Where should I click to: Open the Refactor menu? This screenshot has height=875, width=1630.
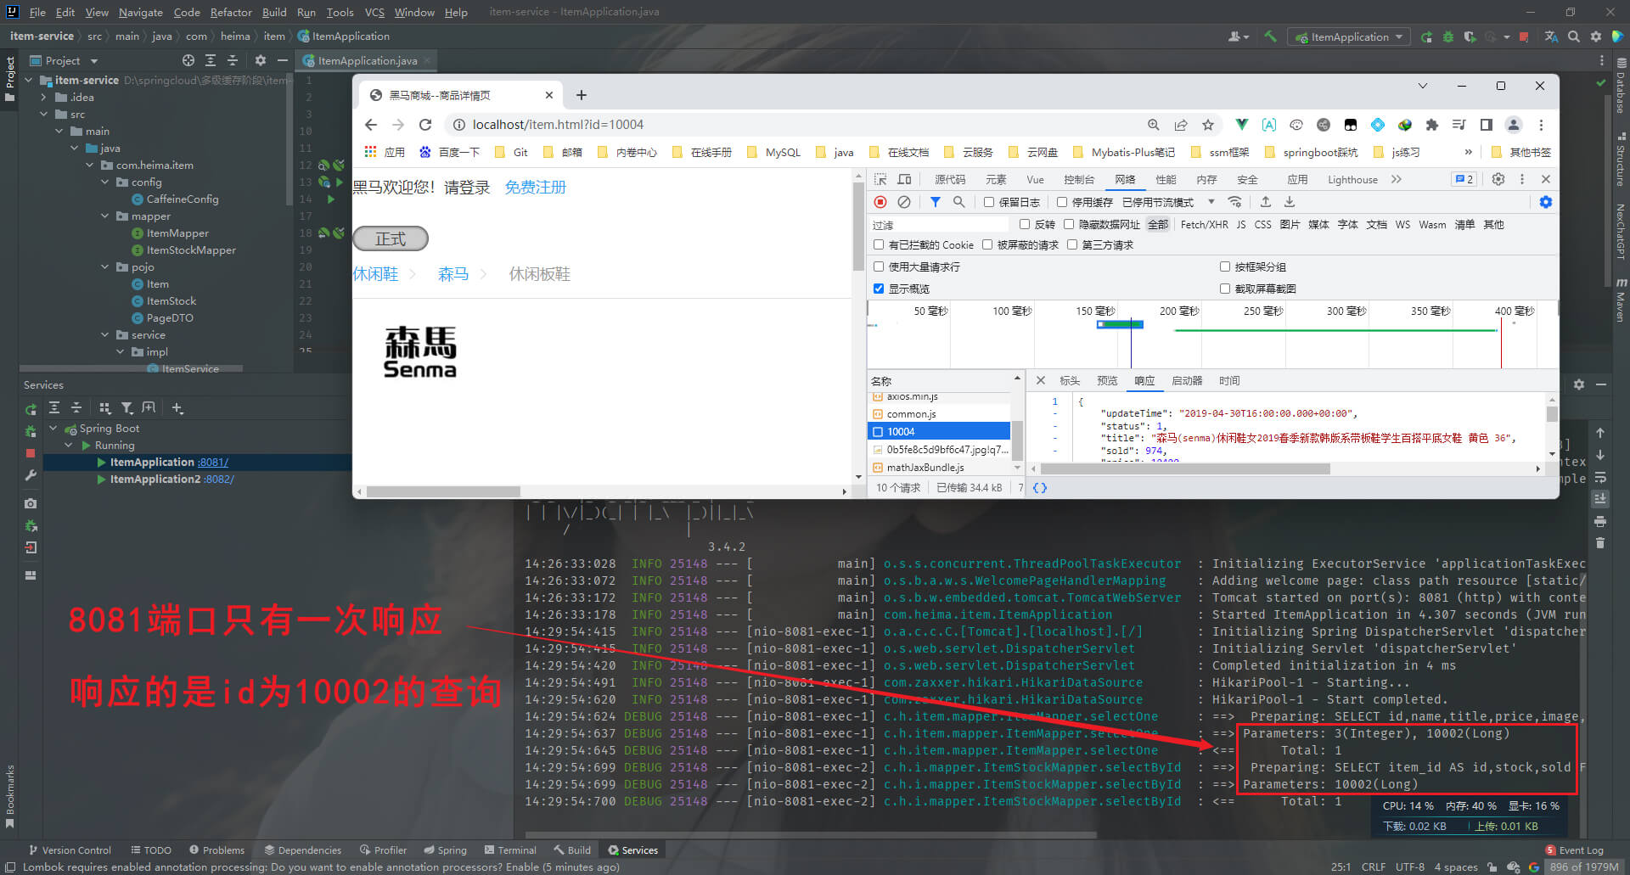231,12
